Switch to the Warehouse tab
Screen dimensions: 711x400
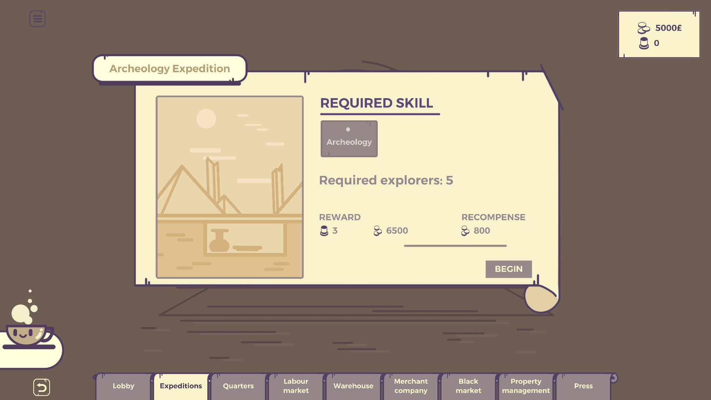pos(353,386)
